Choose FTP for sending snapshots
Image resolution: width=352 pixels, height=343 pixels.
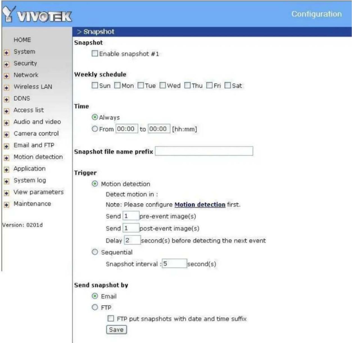click(x=95, y=307)
